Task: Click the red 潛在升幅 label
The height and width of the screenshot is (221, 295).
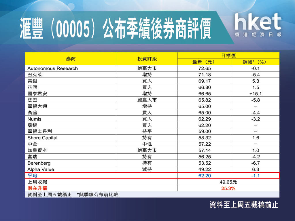Action: [x=37, y=188]
